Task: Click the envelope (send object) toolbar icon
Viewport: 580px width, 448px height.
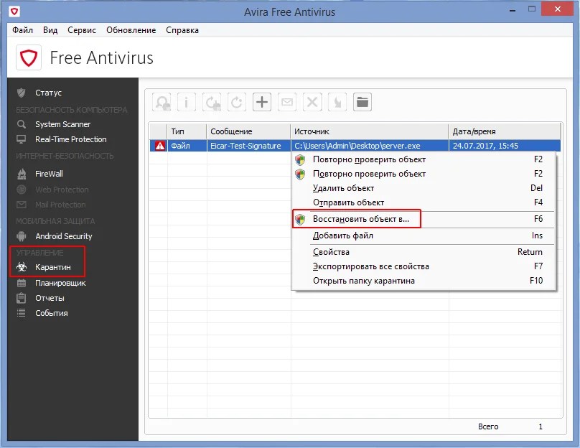Action: [x=287, y=102]
